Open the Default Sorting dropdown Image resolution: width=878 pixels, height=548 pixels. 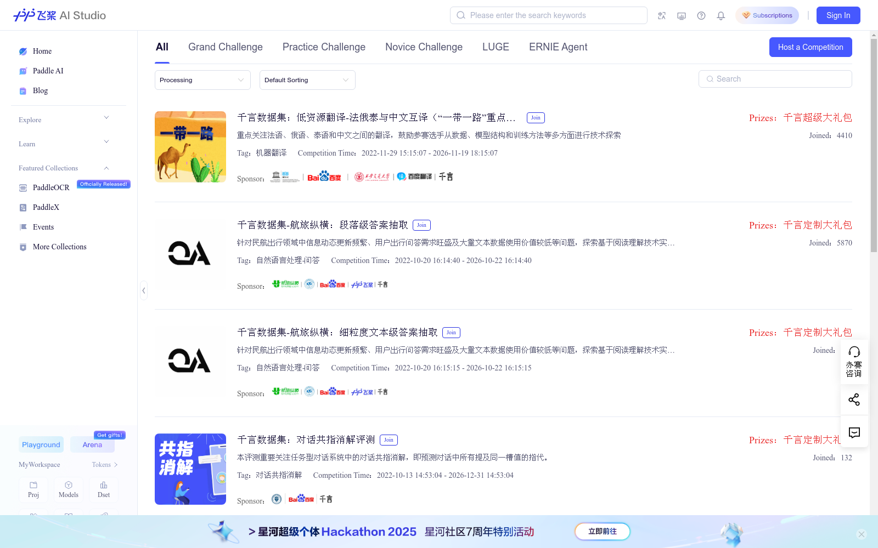(307, 80)
